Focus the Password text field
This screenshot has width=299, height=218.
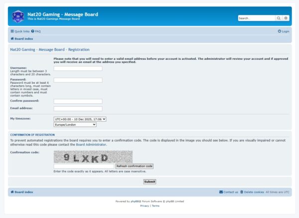(x=78, y=80)
